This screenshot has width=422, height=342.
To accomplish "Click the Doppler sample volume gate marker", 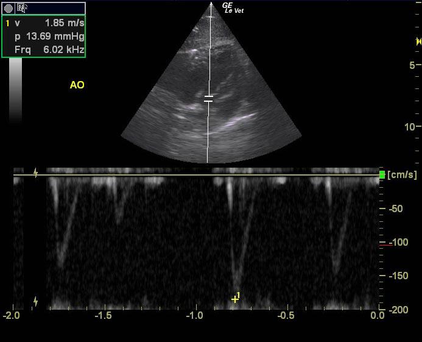I will [209, 99].
